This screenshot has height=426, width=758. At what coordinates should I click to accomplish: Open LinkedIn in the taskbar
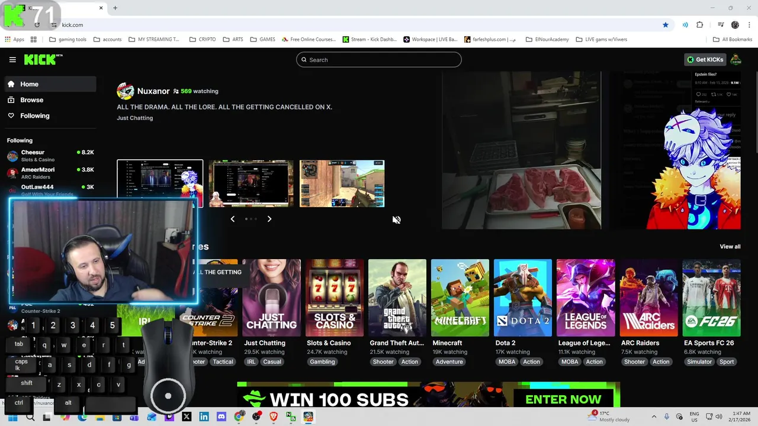click(x=204, y=417)
